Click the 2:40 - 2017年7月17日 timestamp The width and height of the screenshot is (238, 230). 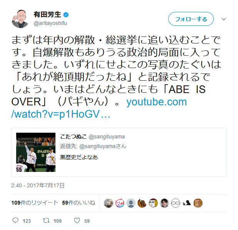(38, 185)
